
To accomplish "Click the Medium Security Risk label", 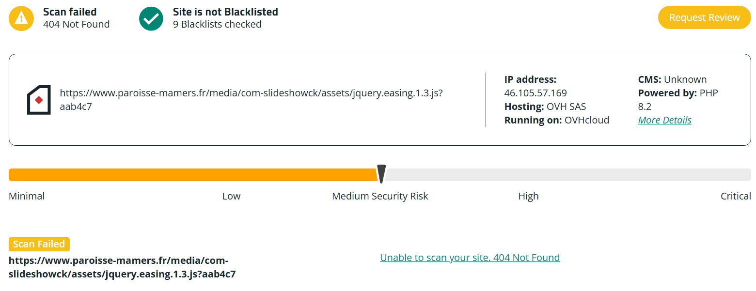I will [380, 196].
